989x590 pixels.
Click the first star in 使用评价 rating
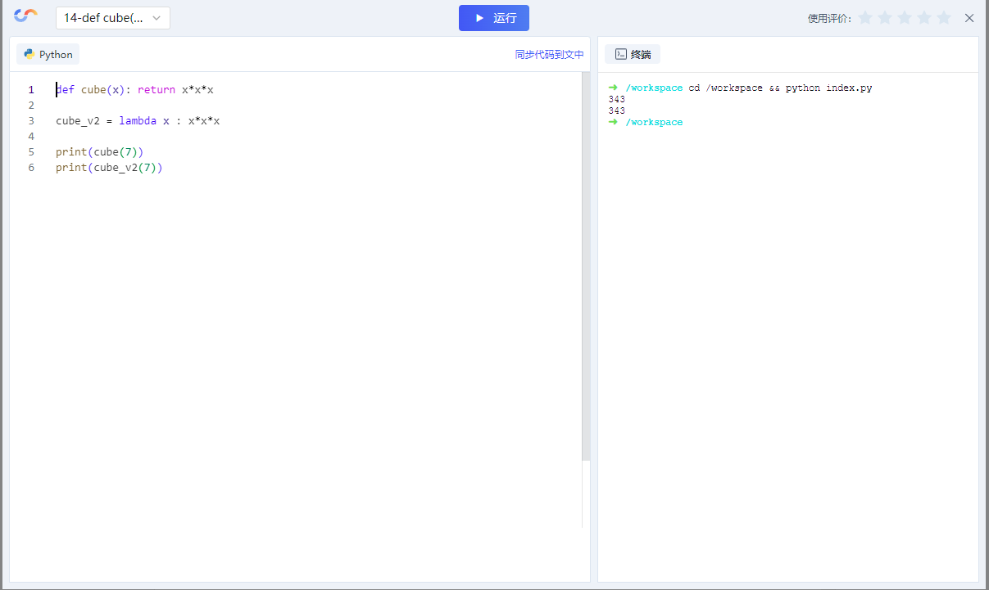tap(864, 16)
